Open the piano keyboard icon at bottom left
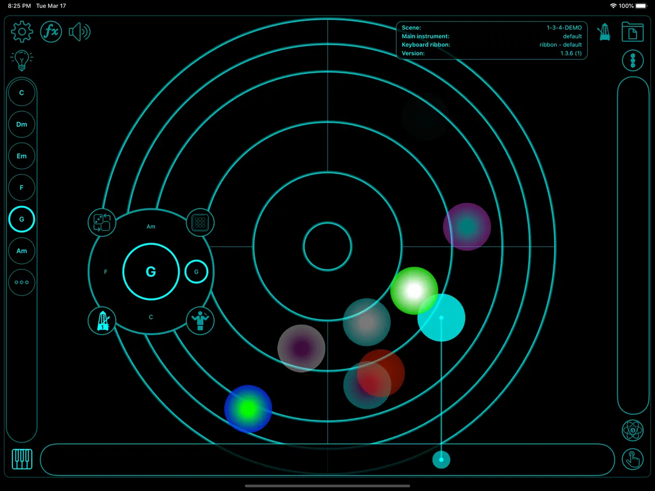The height and width of the screenshot is (491, 655). 21,459
